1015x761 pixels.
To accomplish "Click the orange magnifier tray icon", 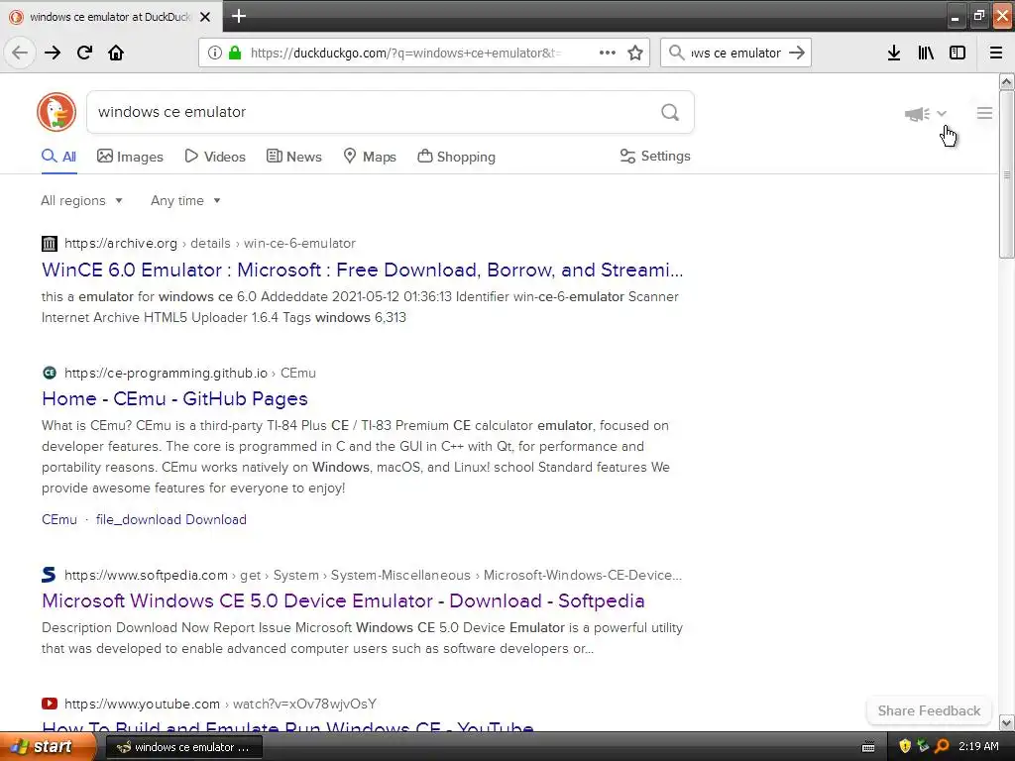I will tap(942, 747).
